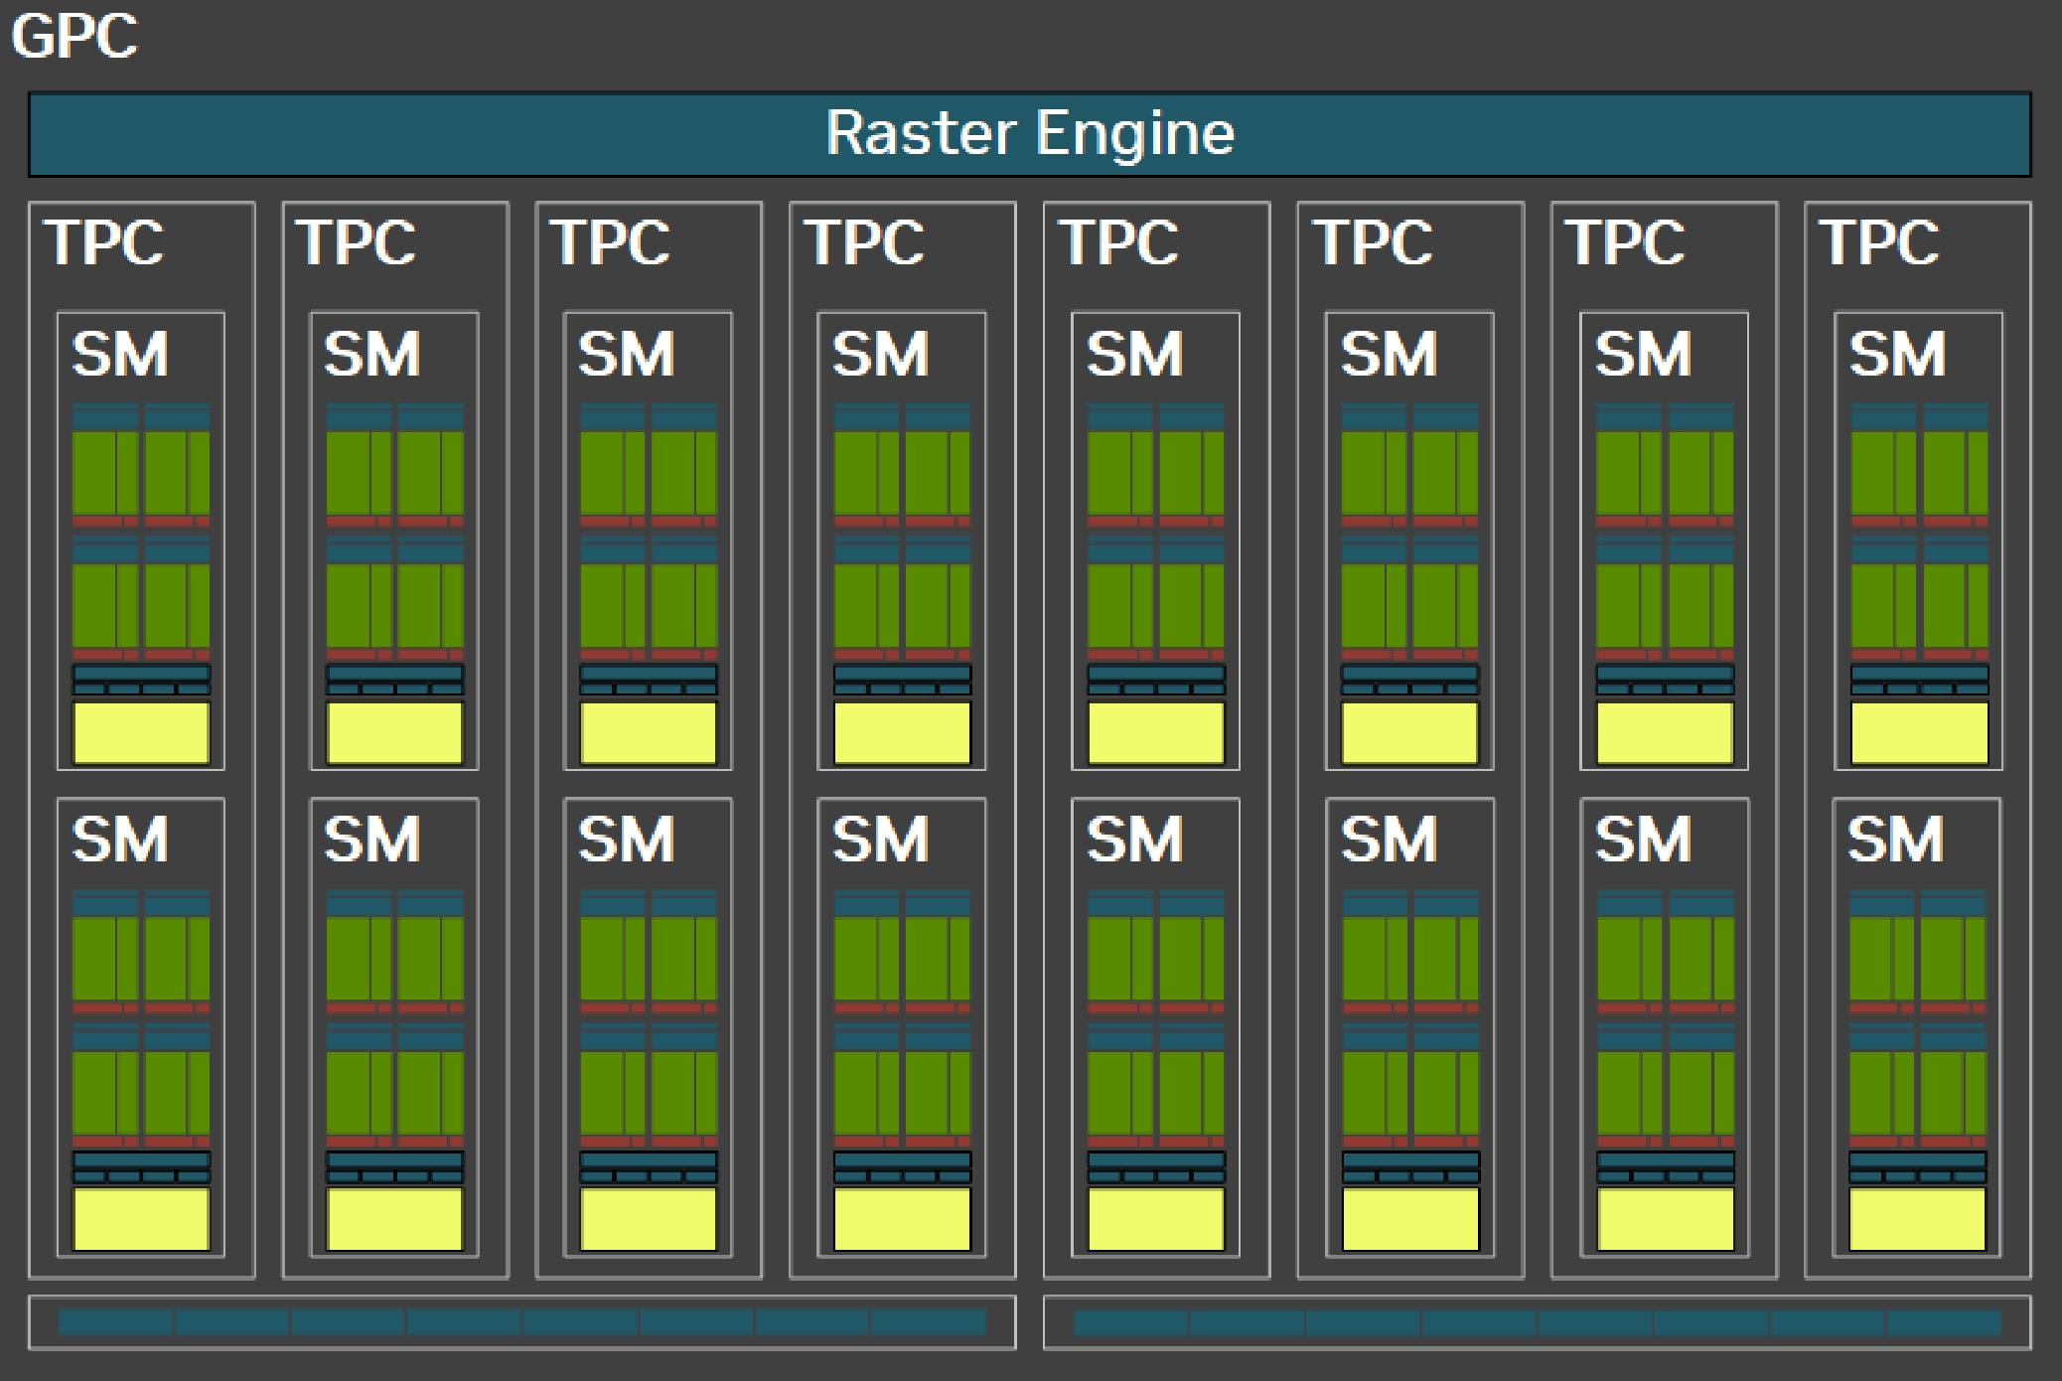Select the last TPC label on right
The image size is (2062, 1381).
tap(1878, 242)
